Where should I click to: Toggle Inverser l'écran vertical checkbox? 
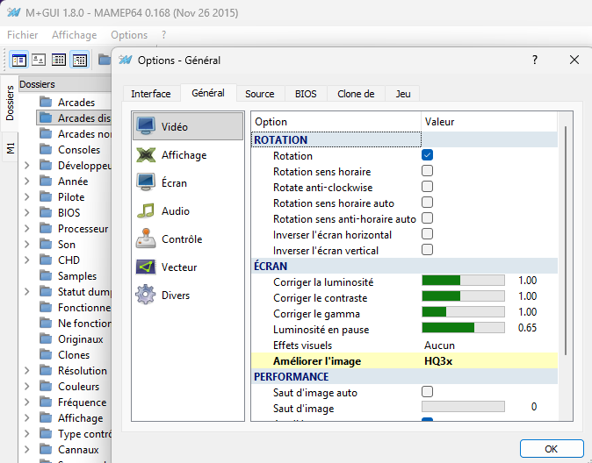coord(427,250)
